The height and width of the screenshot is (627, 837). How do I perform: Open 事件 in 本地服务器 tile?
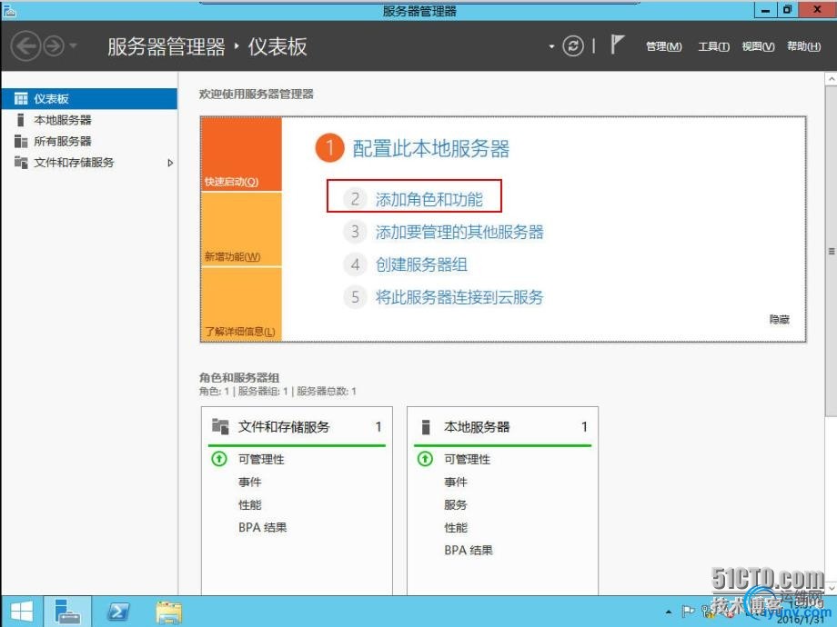click(456, 482)
